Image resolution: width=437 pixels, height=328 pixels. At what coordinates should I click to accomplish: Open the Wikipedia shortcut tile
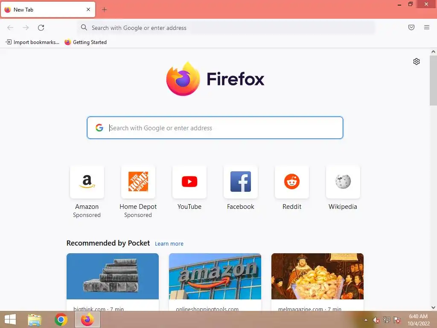[343, 182]
